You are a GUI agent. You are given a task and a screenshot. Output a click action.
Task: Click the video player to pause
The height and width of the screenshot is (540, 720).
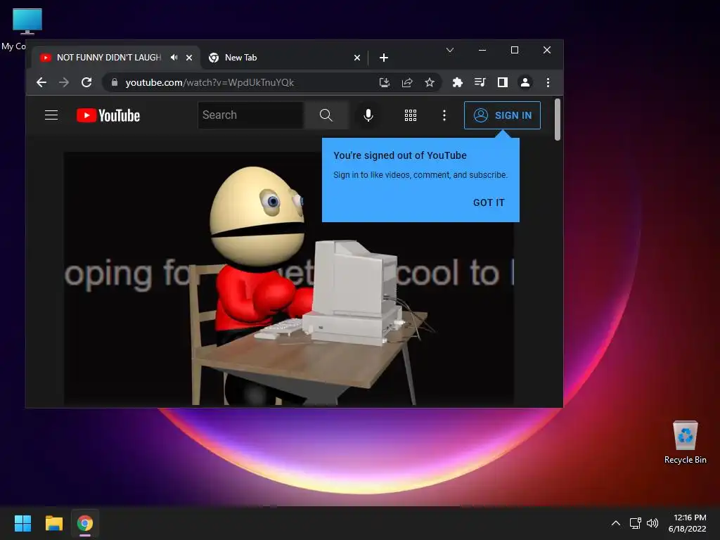(289, 278)
